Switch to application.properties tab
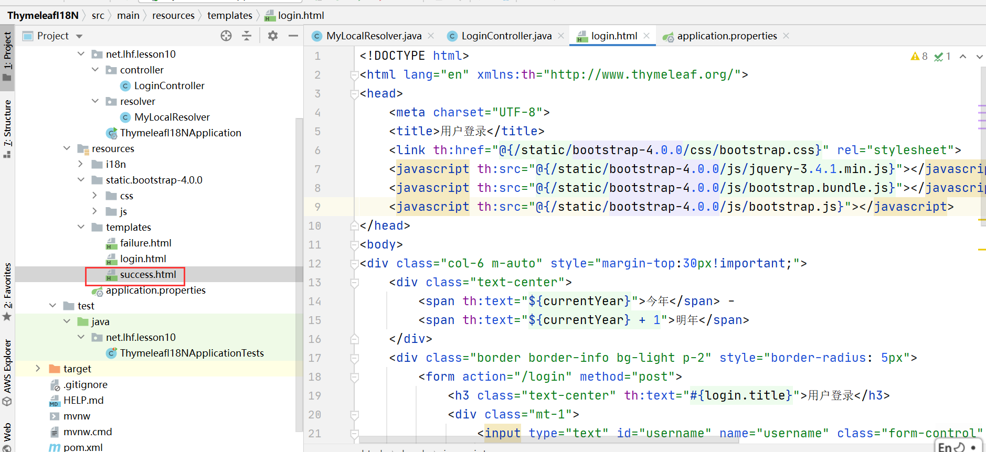The width and height of the screenshot is (986, 452). (727, 36)
